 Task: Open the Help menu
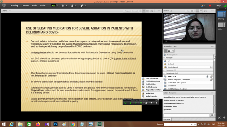click(x=219, y=5)
